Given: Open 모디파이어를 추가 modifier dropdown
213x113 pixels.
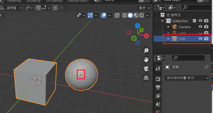Looking at the screenshot, I should point(187,78).
